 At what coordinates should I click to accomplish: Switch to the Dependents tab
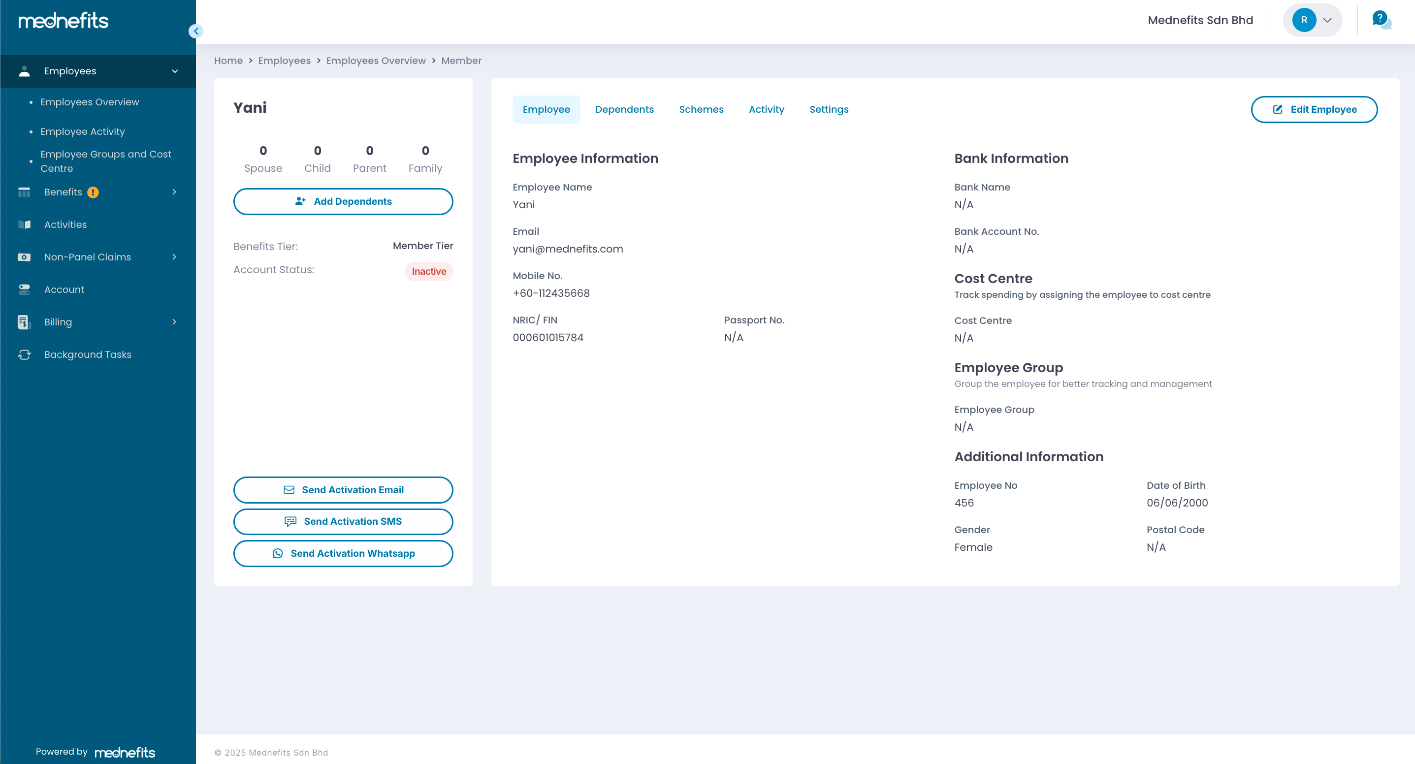pyautogui.click(x=624, y=109)
